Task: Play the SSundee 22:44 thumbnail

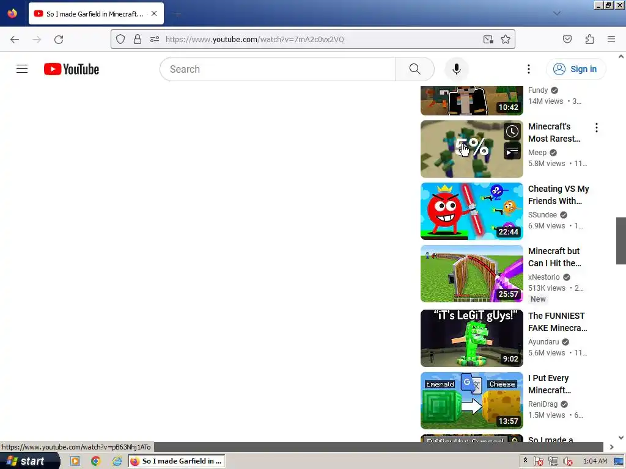Action: coord(471,211)
